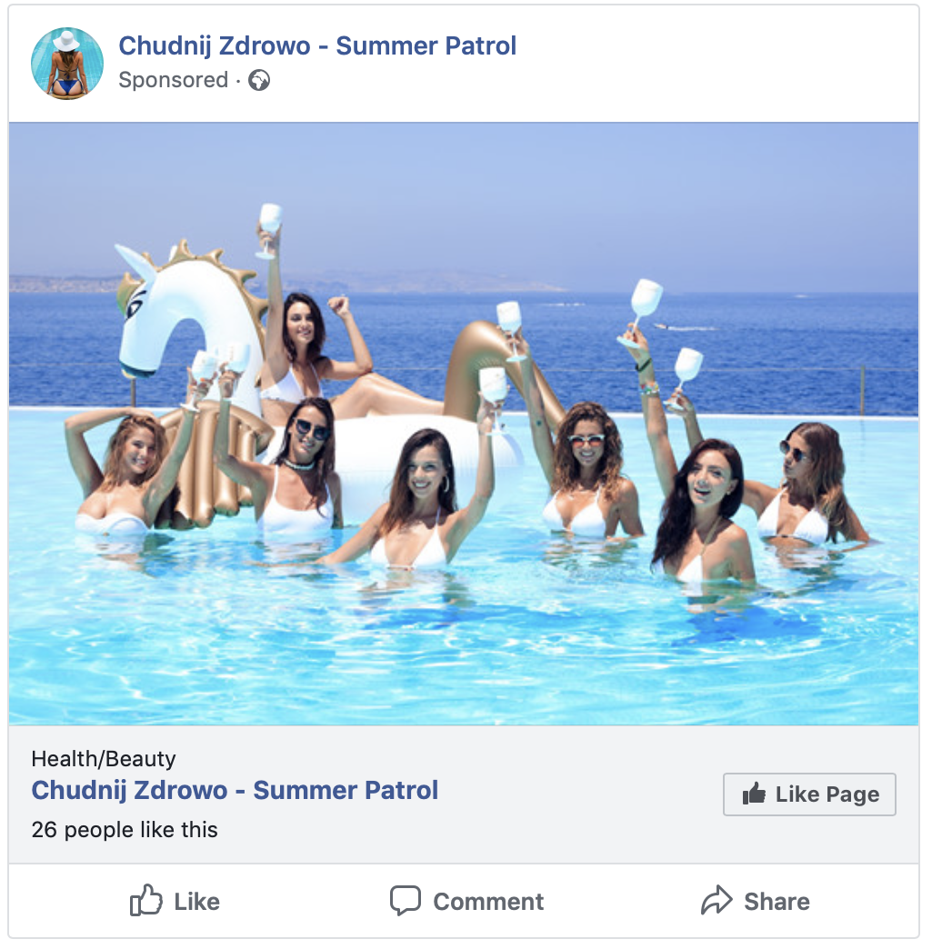This screenshot has height=949, width=942.
Task: Open the page title link below the photo
Action: click(235, 790)
